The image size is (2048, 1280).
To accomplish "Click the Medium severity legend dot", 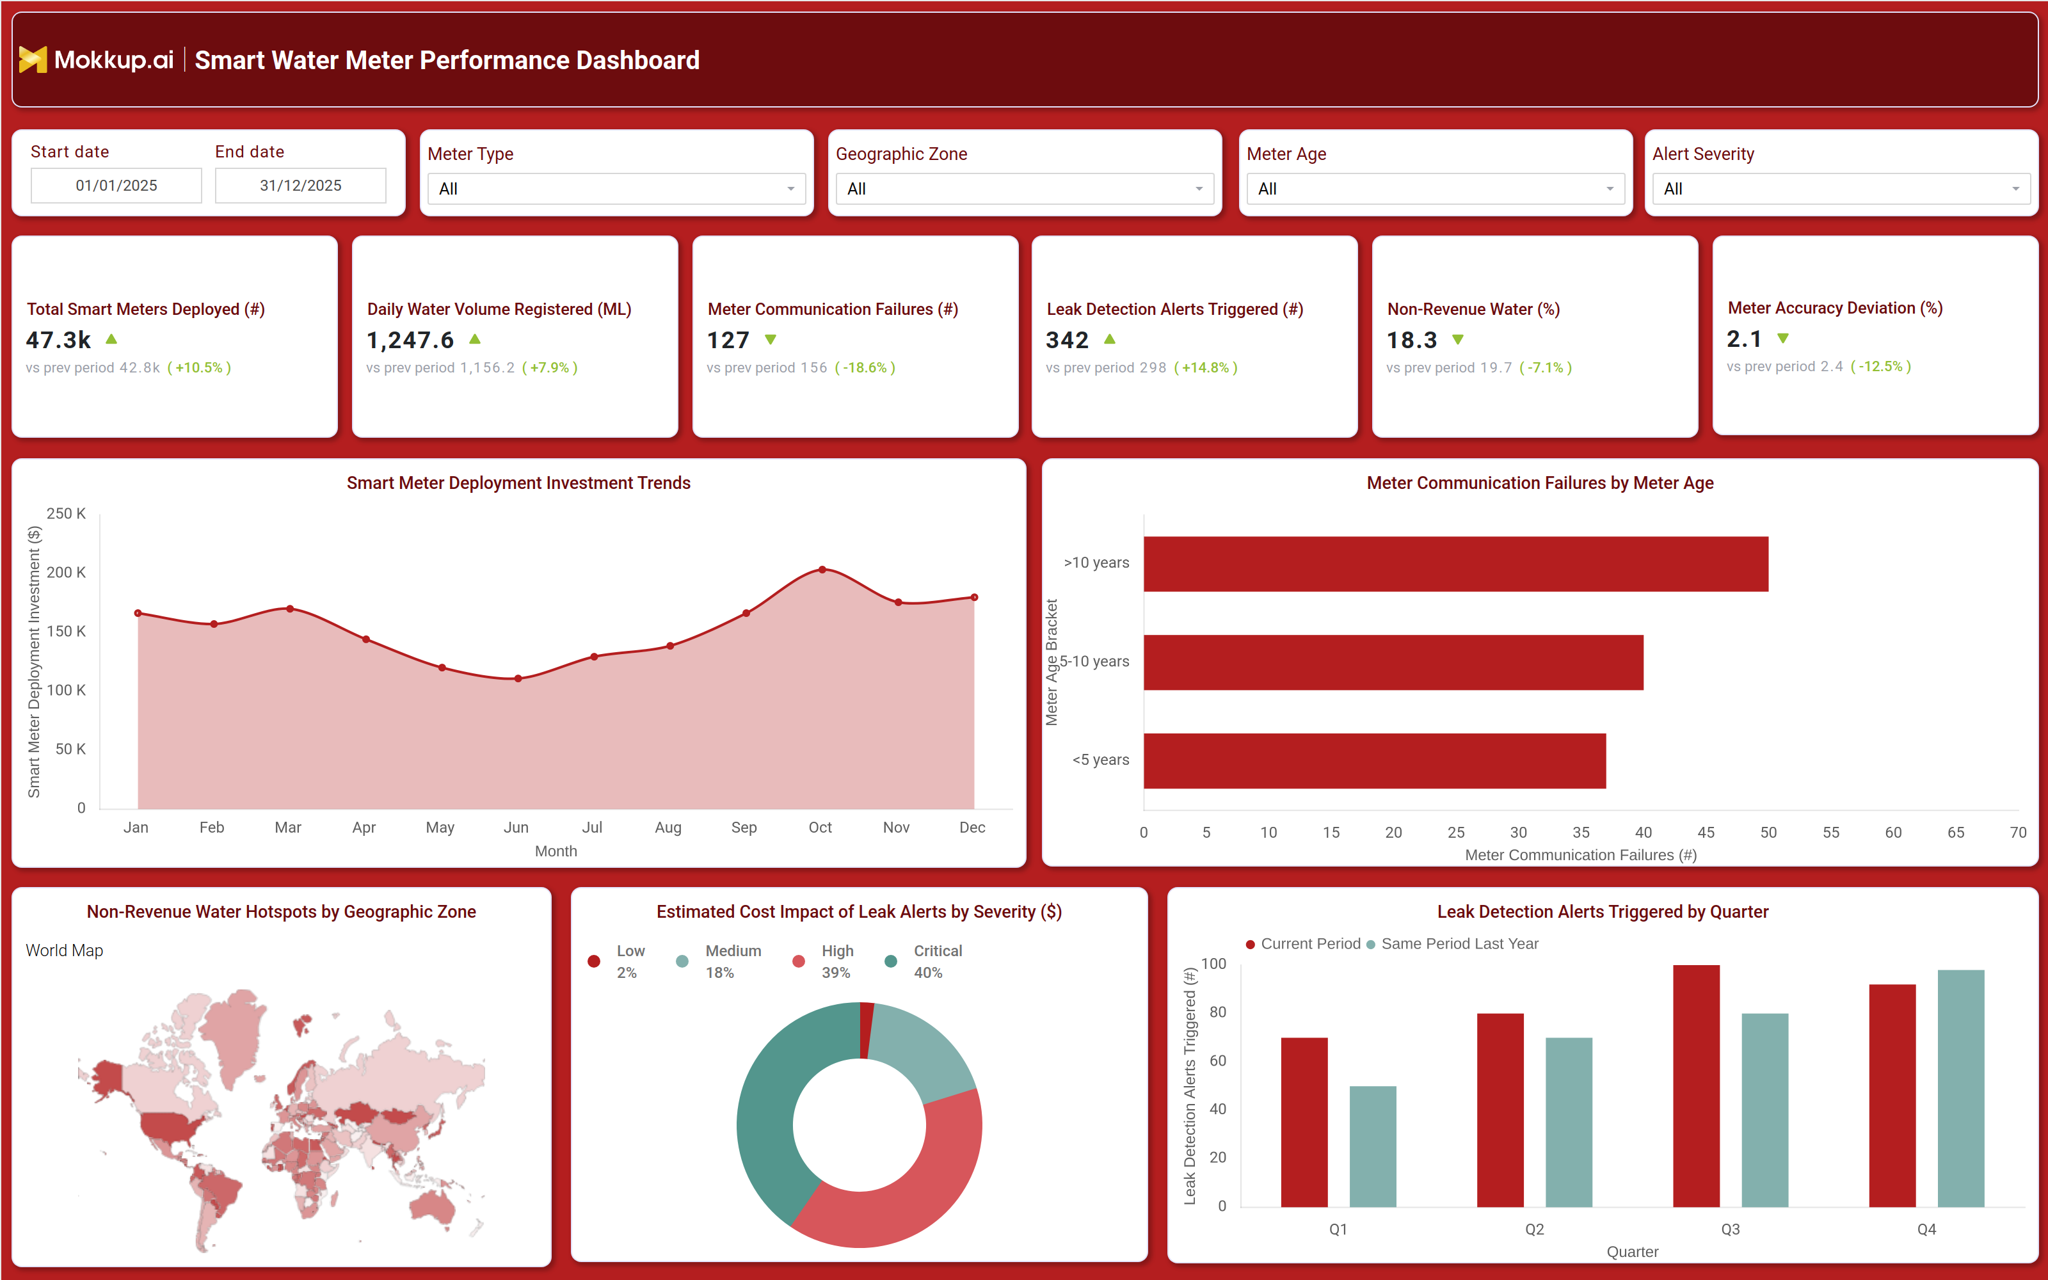I will pos(682,962).
